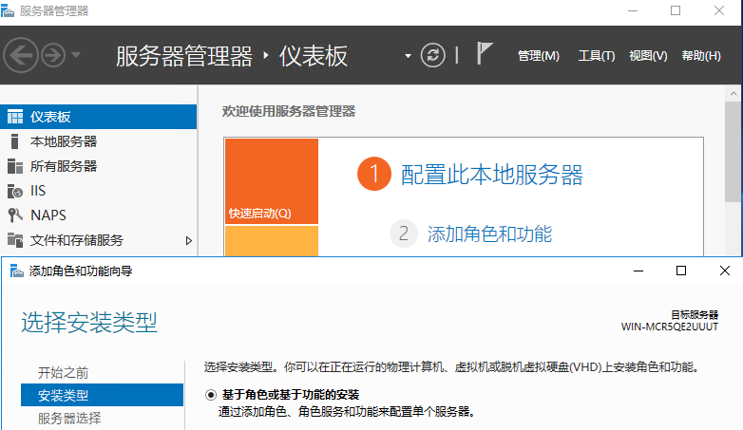Click the target server name WIN-MCR5QE2UUUT
This screenshot has height=430, width=743.
pos(670,327)
